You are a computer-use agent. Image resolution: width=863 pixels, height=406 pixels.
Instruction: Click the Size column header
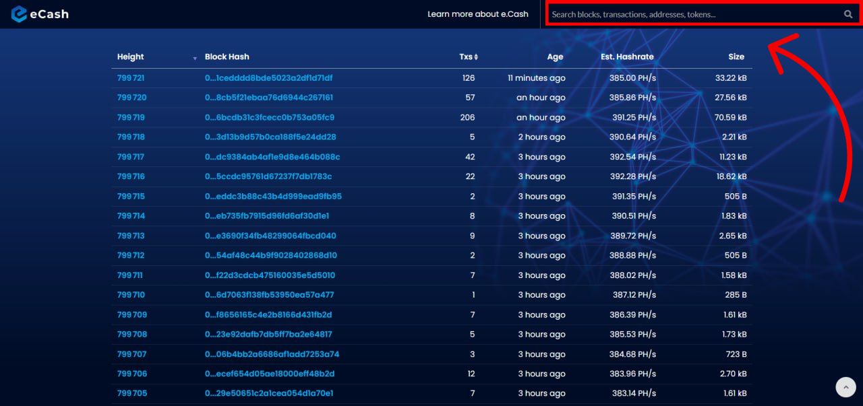tap(736, 57)
